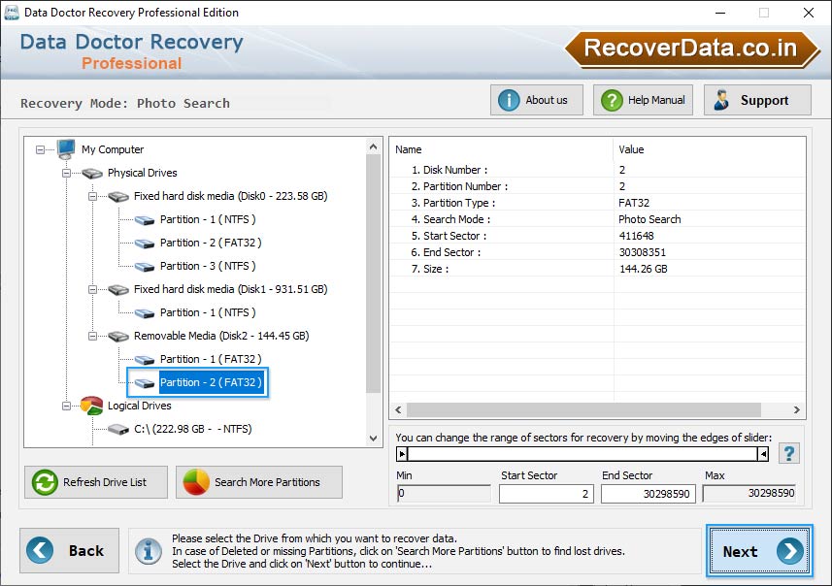Collapse the My Computer tree node
Viewport: 832px width, 586px height.
41,150
